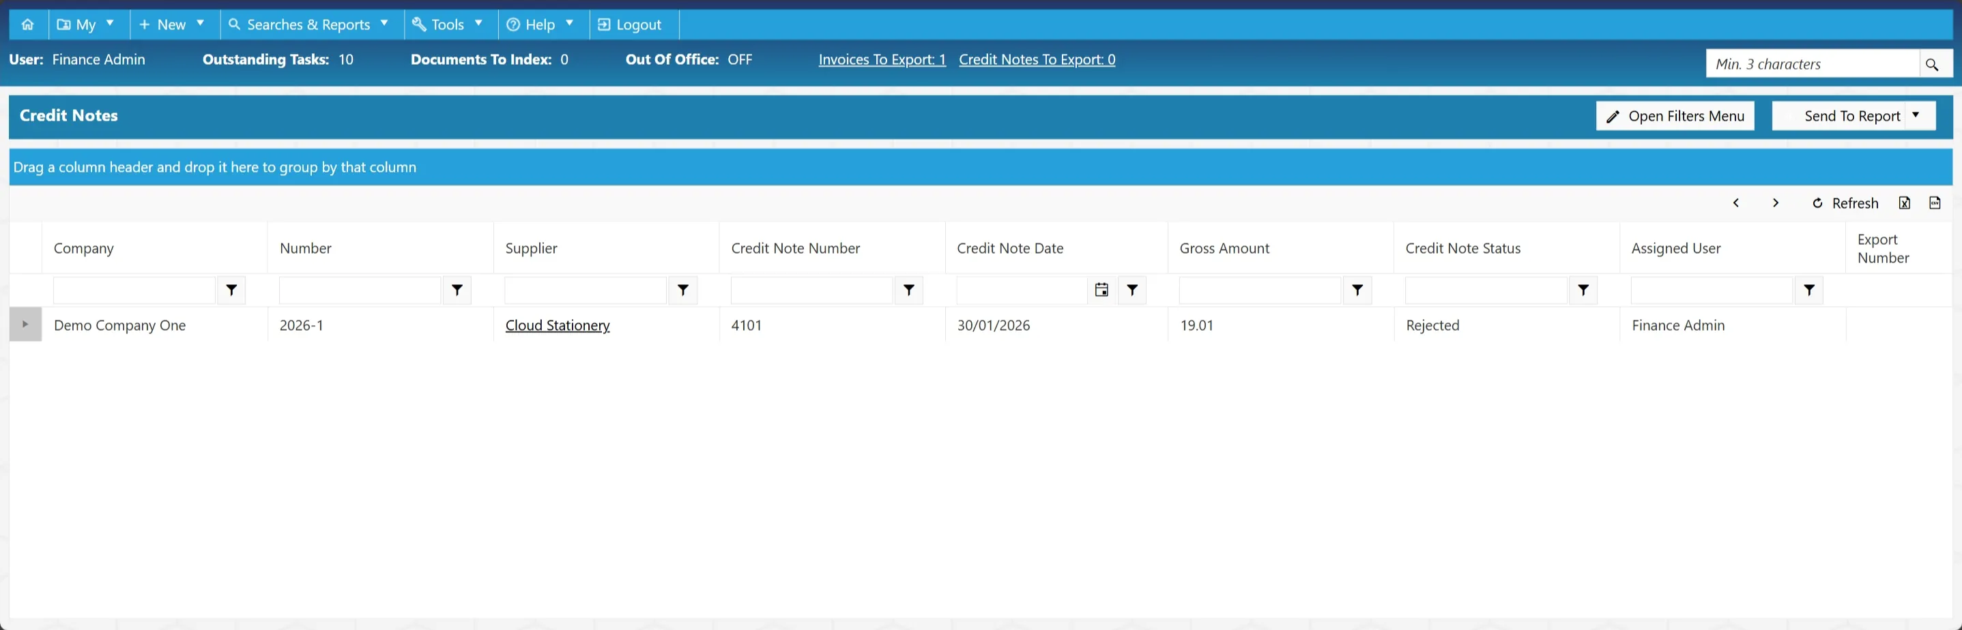Expand the Demo Company One row

tap(25, 325)
